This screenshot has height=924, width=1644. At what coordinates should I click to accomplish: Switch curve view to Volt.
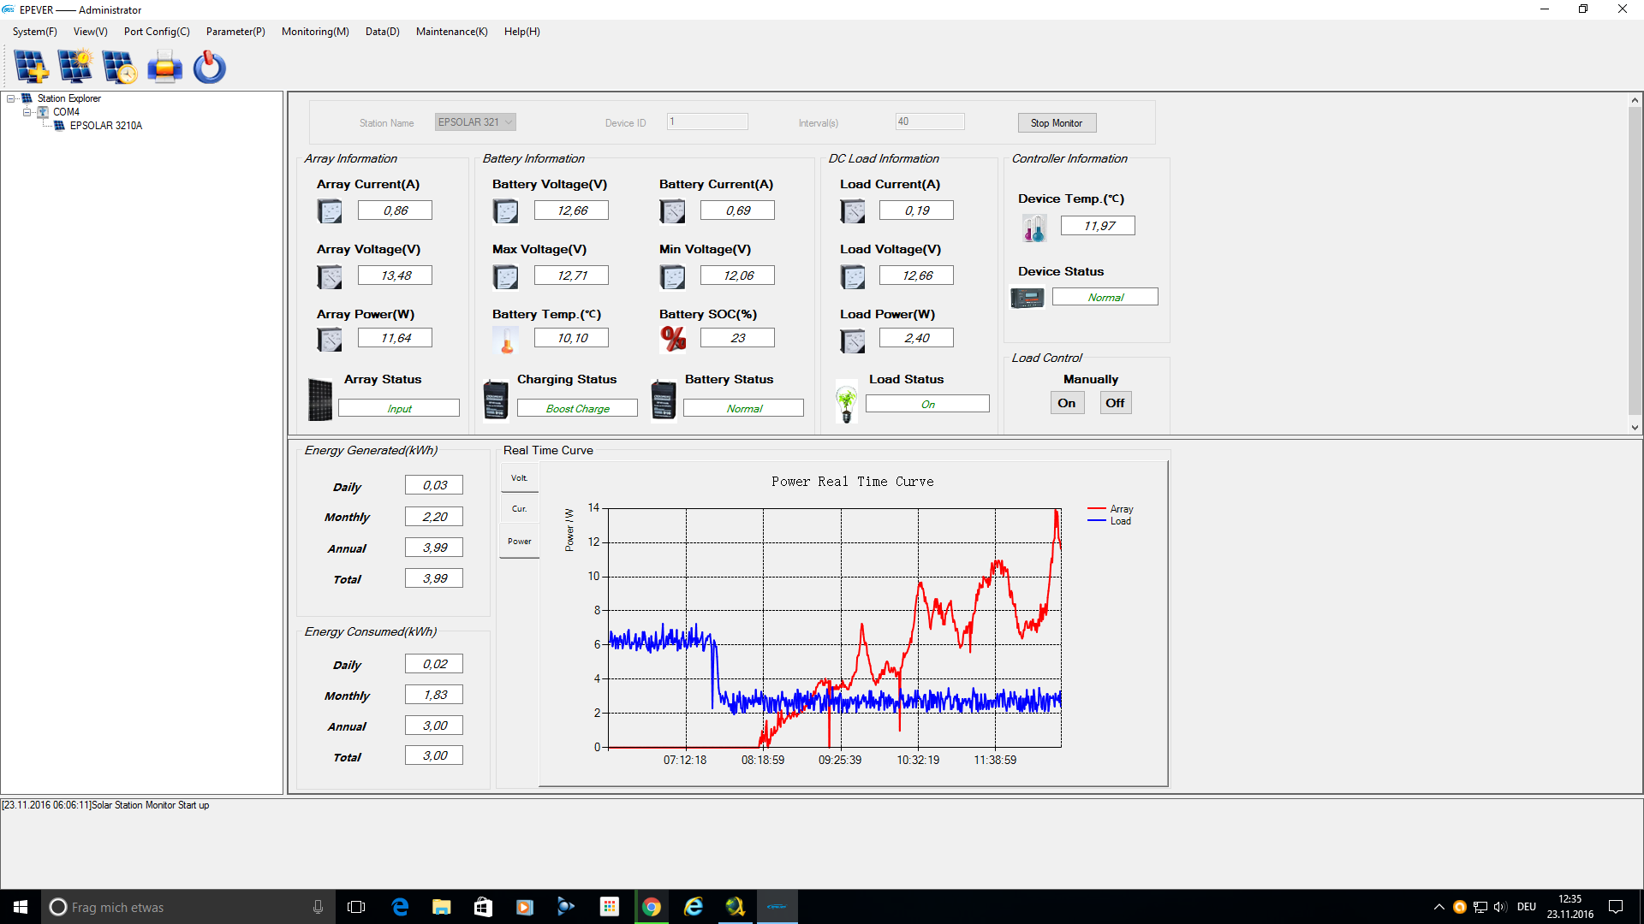click(x=519, y=478)
